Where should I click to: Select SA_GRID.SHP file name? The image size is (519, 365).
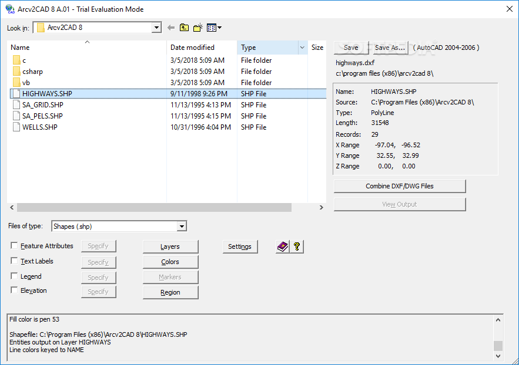pyautogui.click(x=43, y=105)
